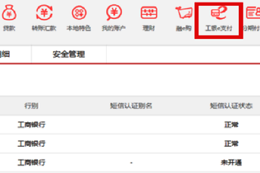Image resolution: width=260 pixels, height=173 pixels.
Task: Click the 短信认证别名 column header
Action: 131,106
